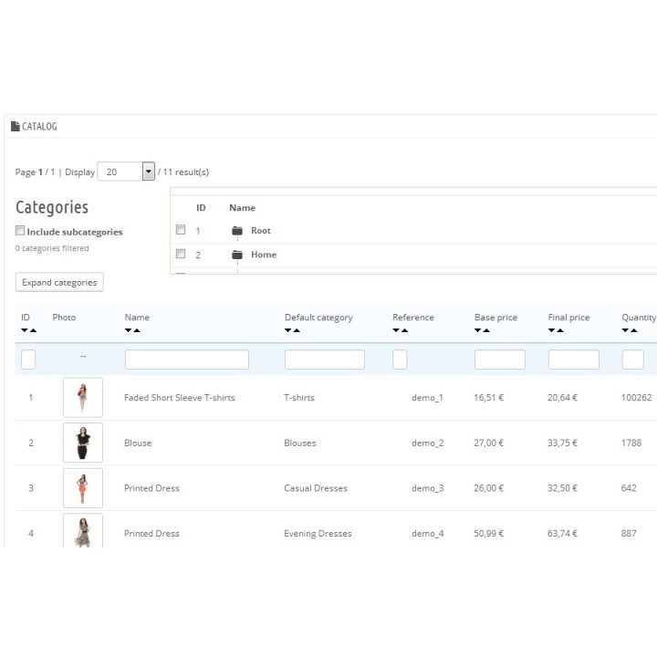Open the Display results-per-page dropdown
Viewport: 657px width, 657px height.
coord(126,172)
